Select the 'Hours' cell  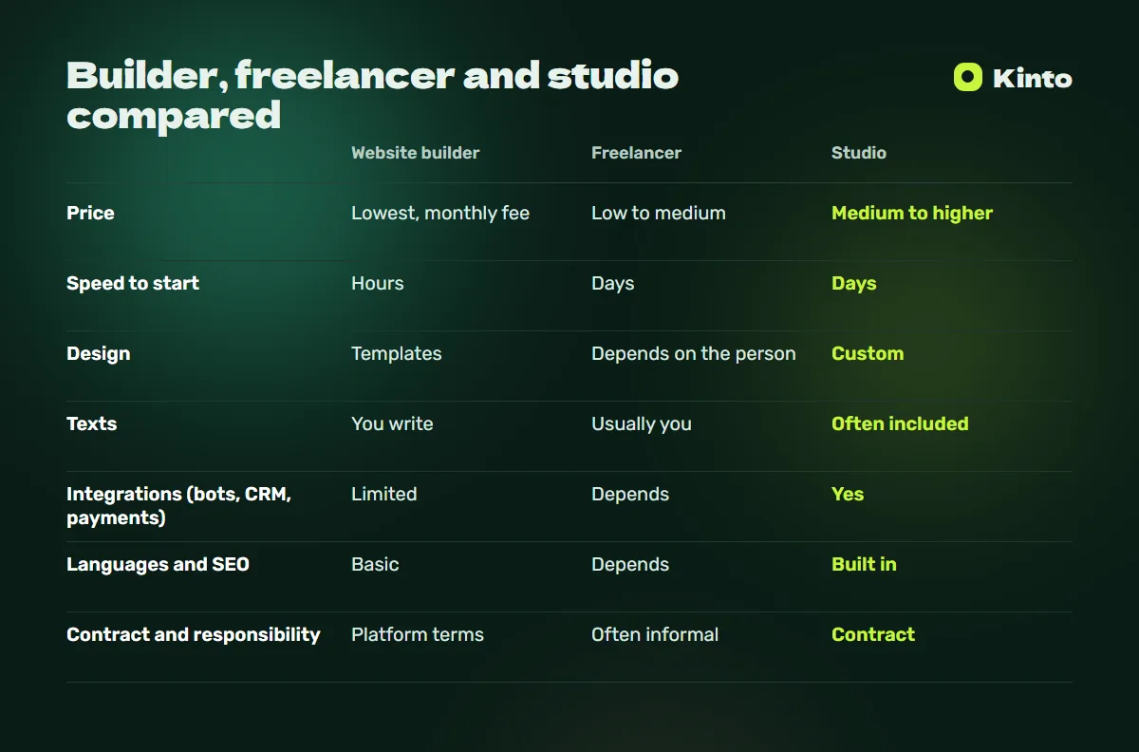[378, 283]
